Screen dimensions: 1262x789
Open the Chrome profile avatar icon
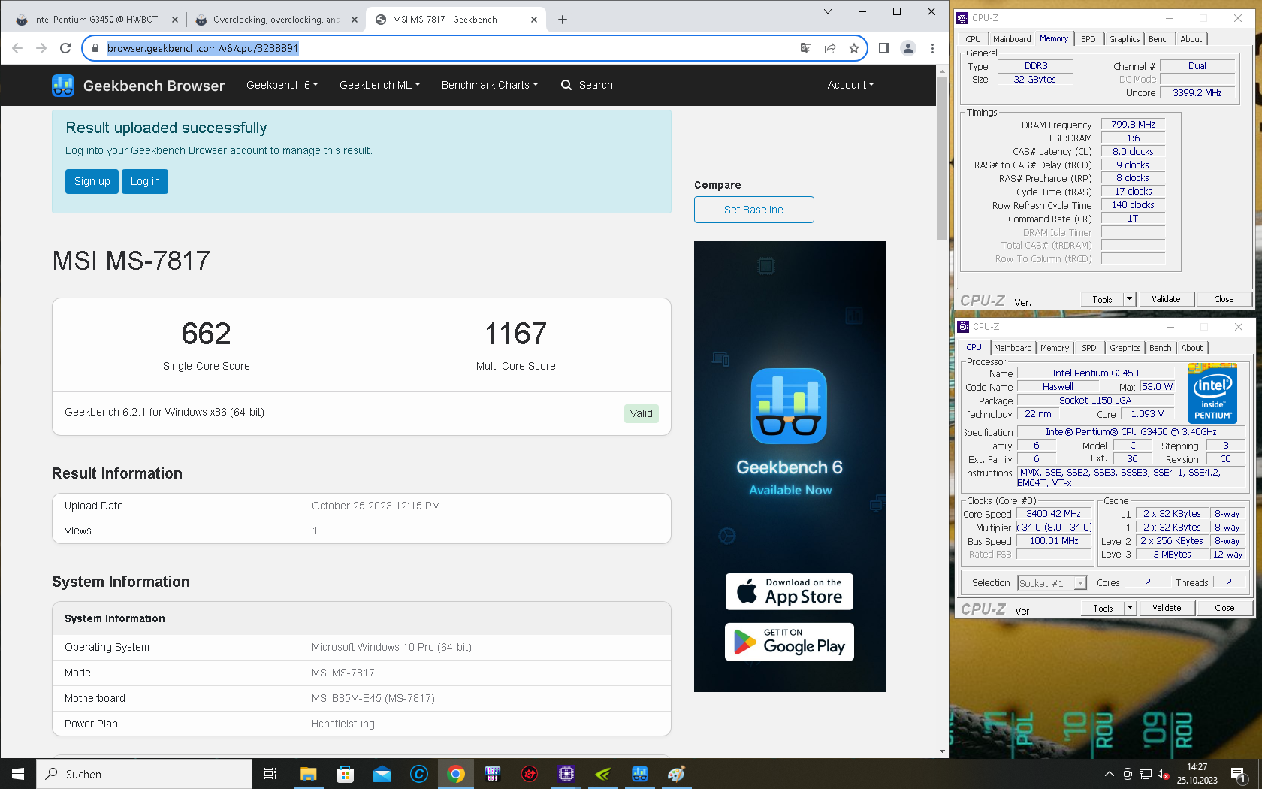coord(908,48)
